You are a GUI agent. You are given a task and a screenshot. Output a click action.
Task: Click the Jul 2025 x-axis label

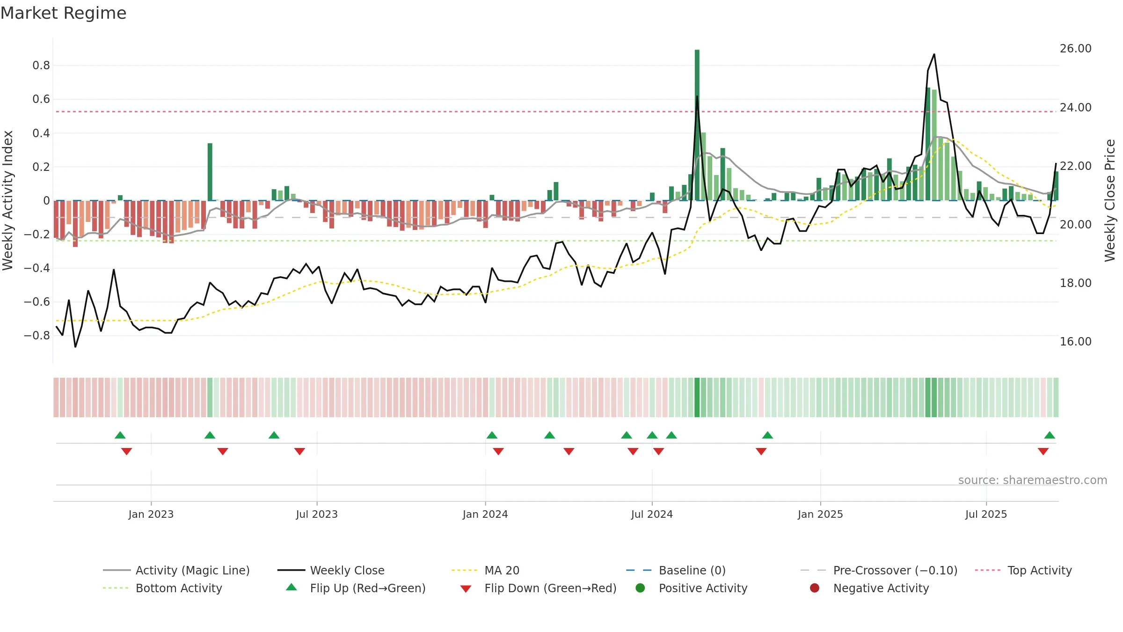tap(986, 514)
